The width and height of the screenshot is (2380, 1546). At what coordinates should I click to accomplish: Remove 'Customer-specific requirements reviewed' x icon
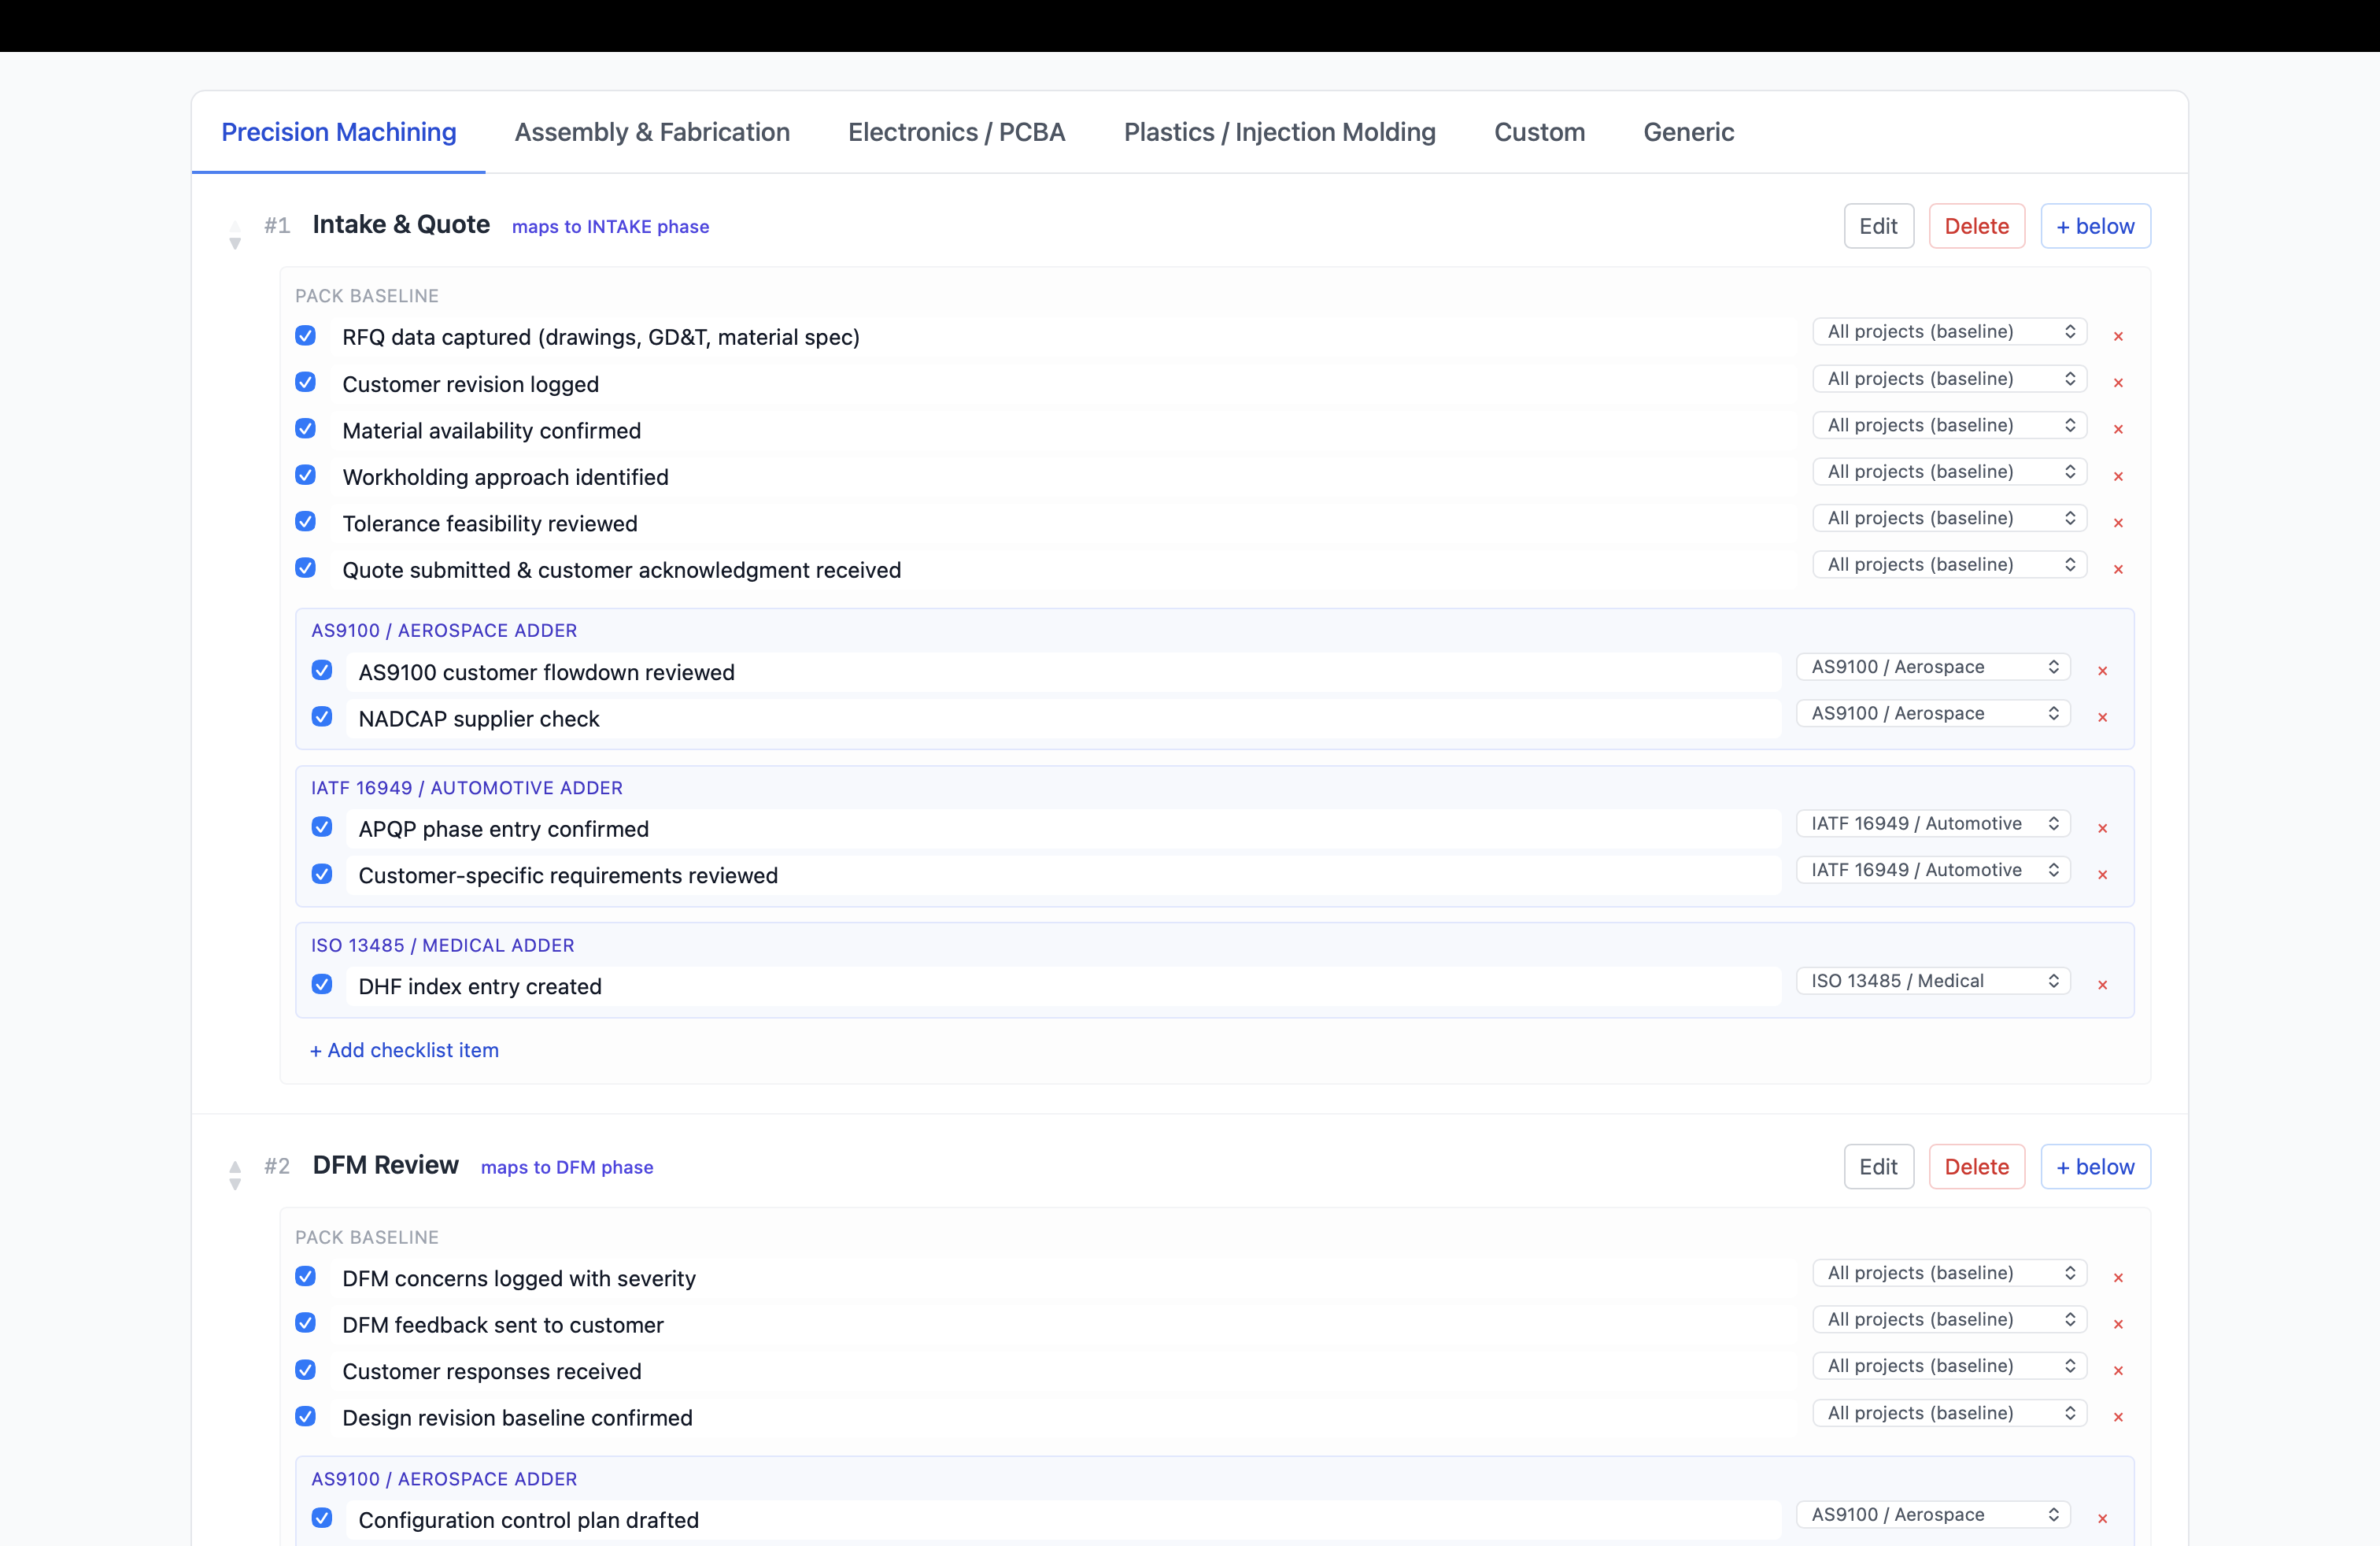[x=2102, y=874]
